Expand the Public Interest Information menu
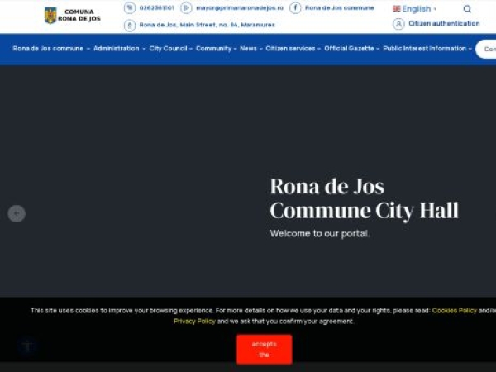 click(x=427, y=49)
